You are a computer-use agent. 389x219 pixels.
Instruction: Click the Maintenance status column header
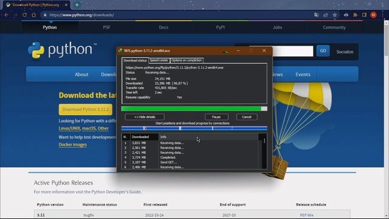coord(100,204)
